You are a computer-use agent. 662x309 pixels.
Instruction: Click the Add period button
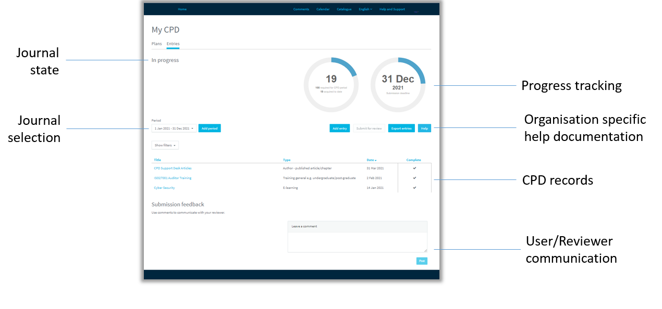tap(209, 128)
